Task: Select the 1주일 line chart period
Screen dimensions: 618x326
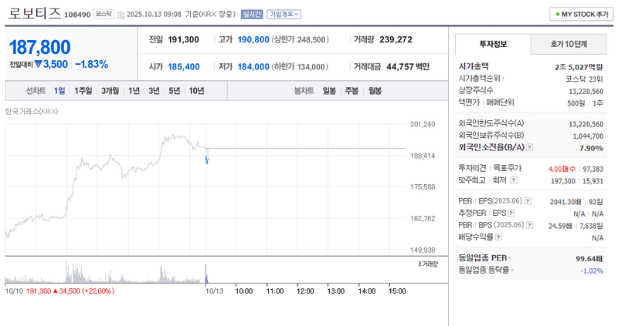Action: point(83,91)
